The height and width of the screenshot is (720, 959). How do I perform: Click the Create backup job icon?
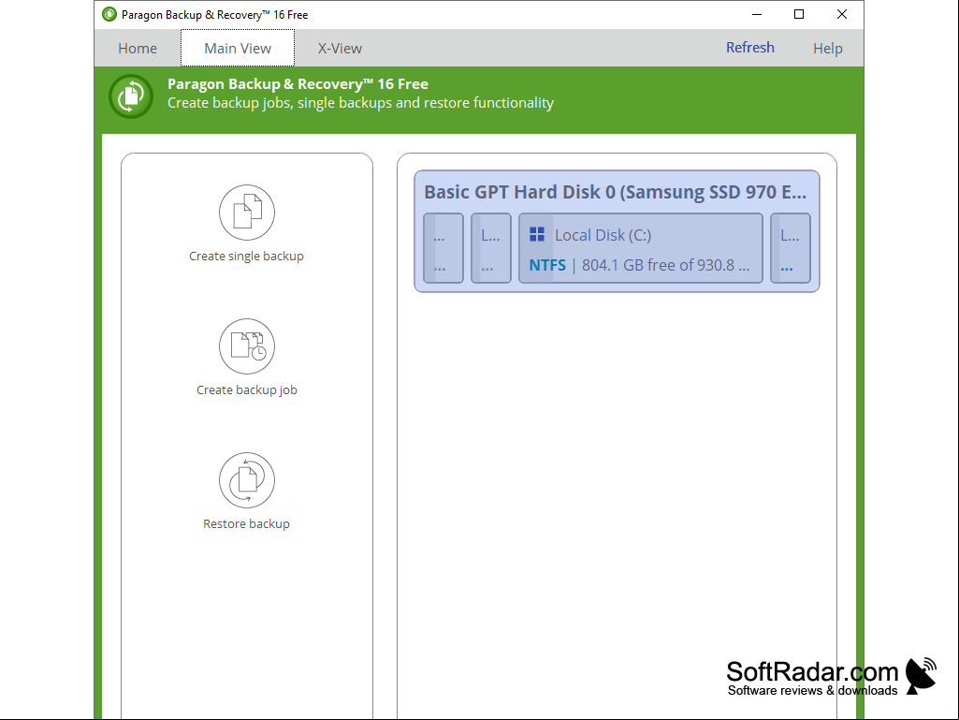pyautogui.click(x=247, y=346)
